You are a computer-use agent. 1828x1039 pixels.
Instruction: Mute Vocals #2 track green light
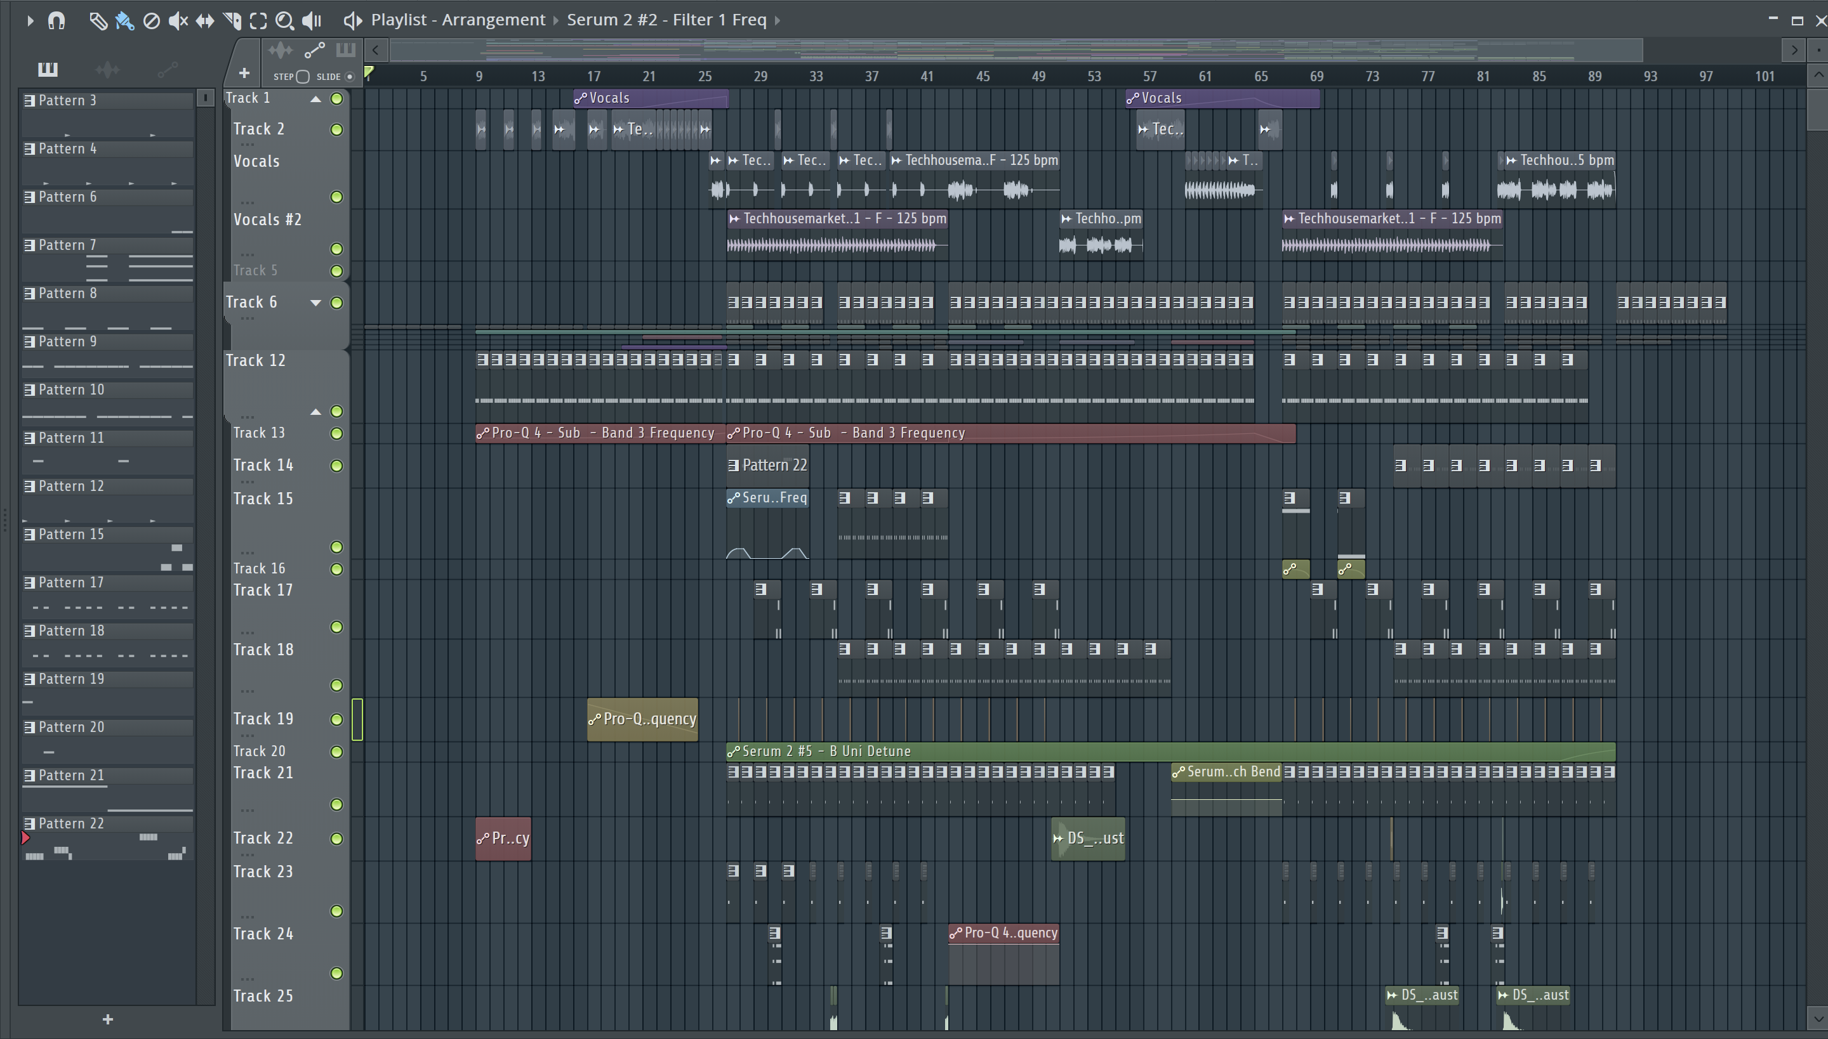coord(336,249)
